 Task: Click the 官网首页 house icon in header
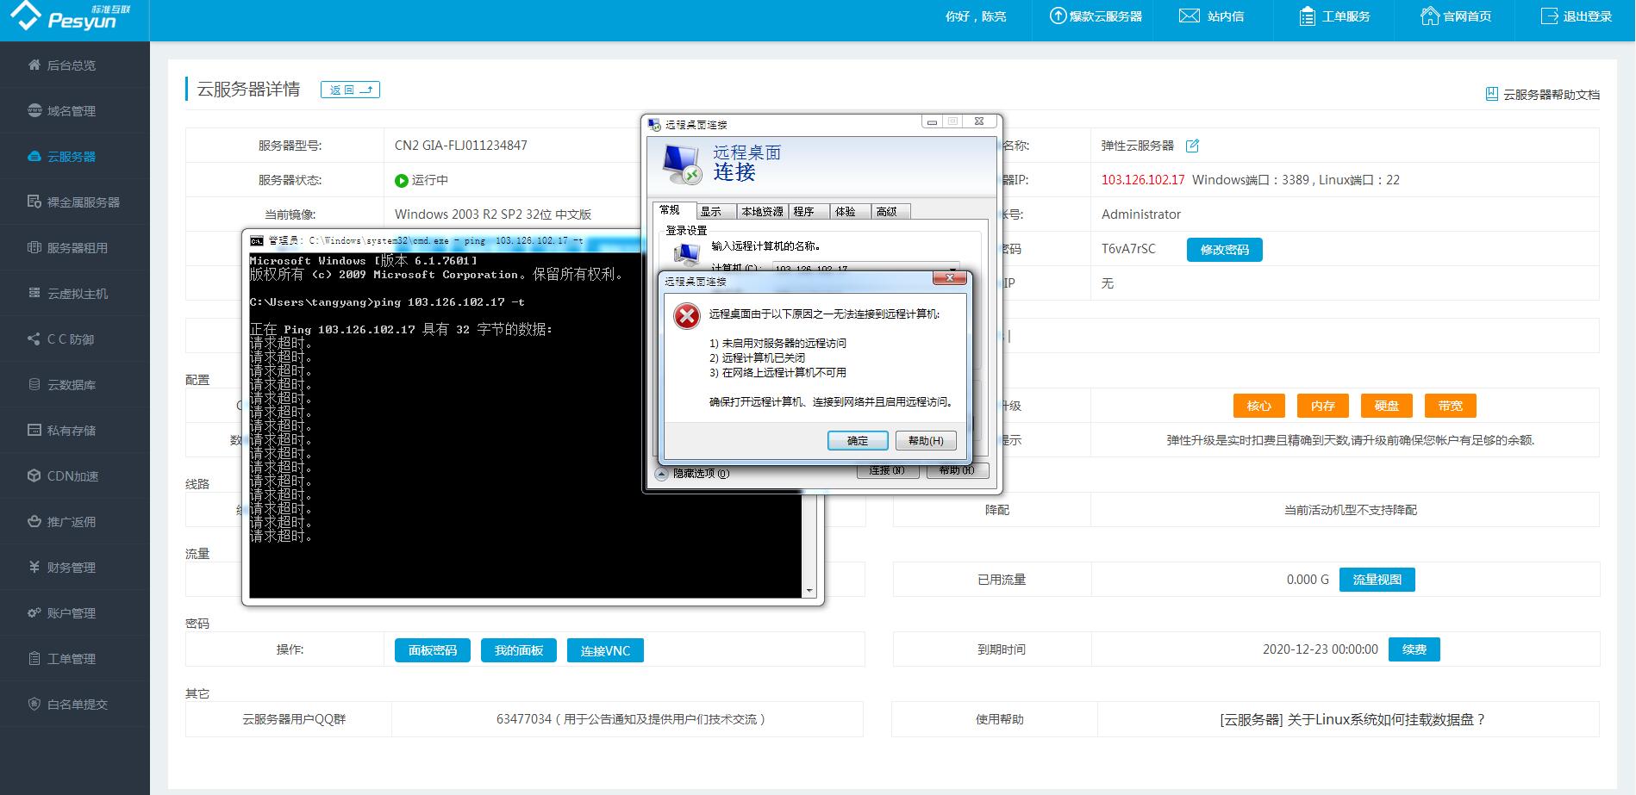click(x=1429, y=16)
